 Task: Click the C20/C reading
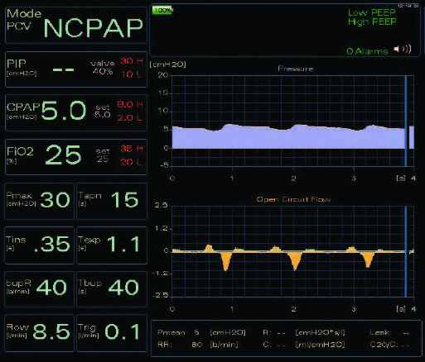[x=389, y=345]
